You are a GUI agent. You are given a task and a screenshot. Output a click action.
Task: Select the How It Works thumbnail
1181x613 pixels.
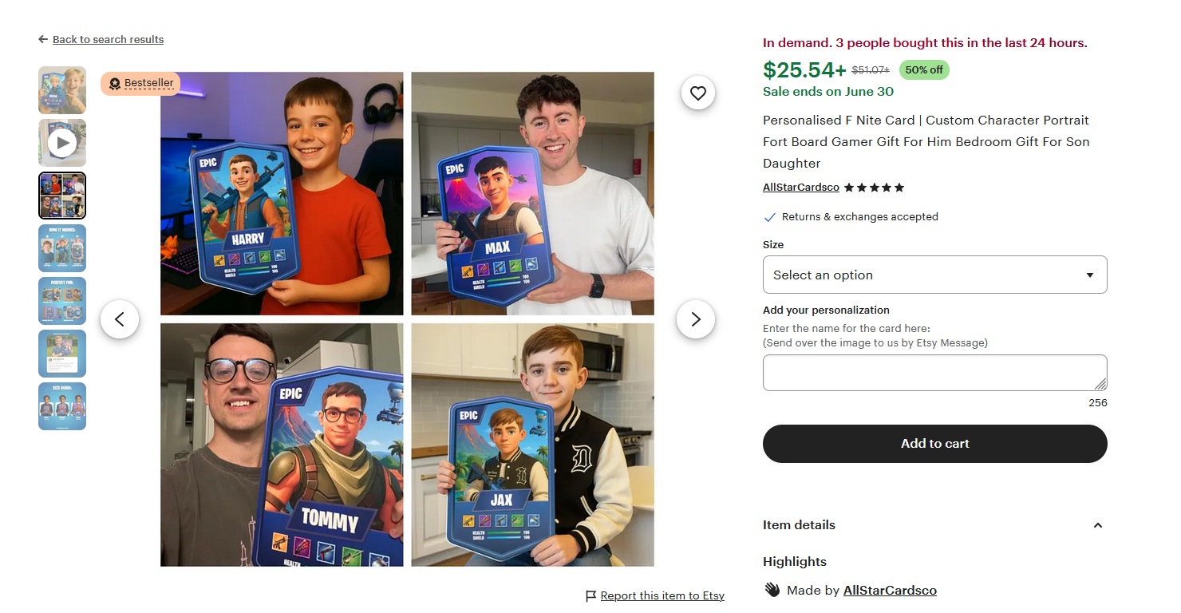pyautogui.click(x=62, y=248)
